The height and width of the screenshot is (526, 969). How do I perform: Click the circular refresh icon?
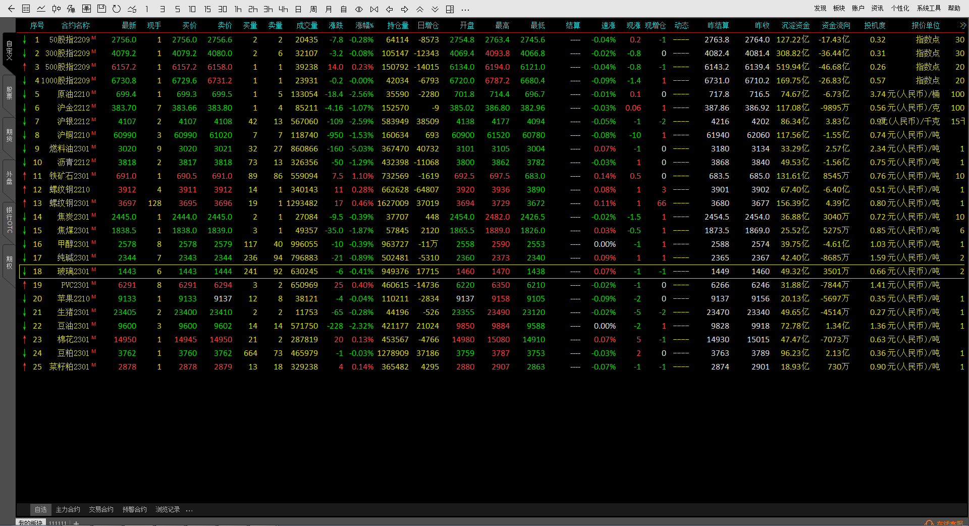click(x=117, y=9)
